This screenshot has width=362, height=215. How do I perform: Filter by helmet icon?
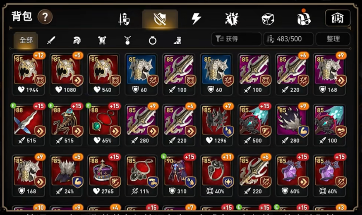pos(77,41)
